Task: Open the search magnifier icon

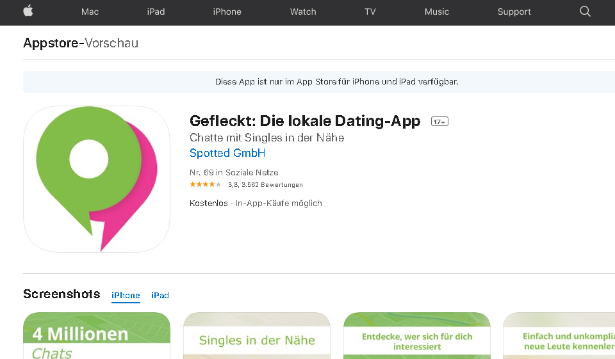Action: 585,12
